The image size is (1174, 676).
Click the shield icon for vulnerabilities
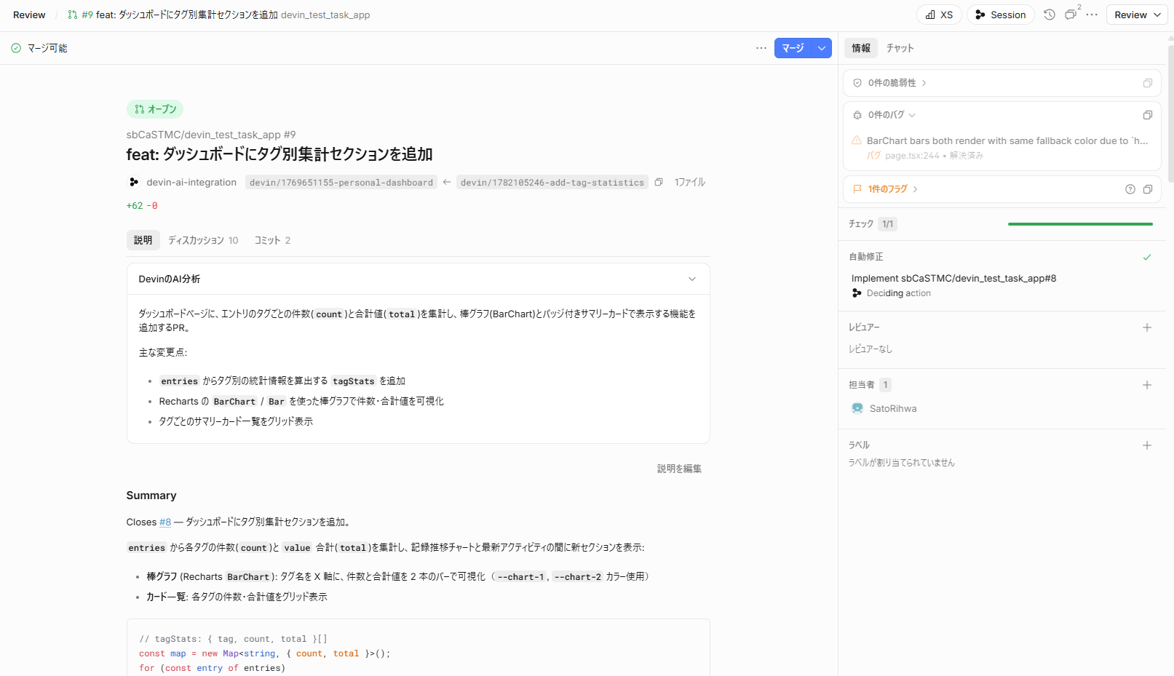click(x=857, y=83)
